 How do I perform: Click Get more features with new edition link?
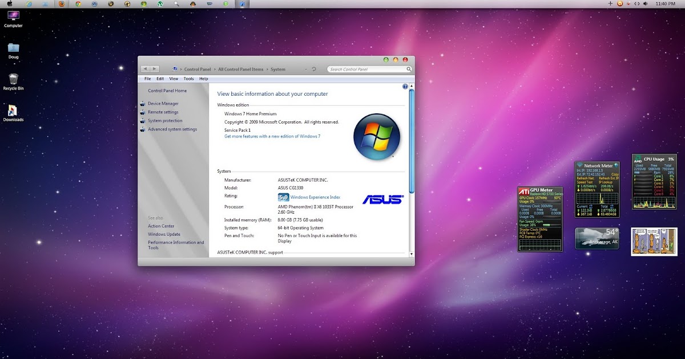tap(272, 136)
